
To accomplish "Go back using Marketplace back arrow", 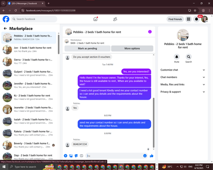I will [x=5, y=28].
